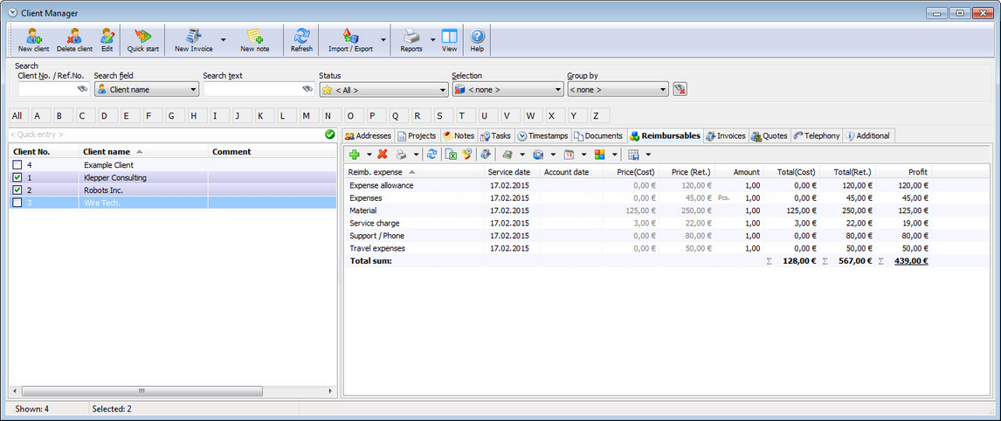The image size is (1001, 421).
Task: Switch to the Projects tab
Action: (x=417, y=135)
